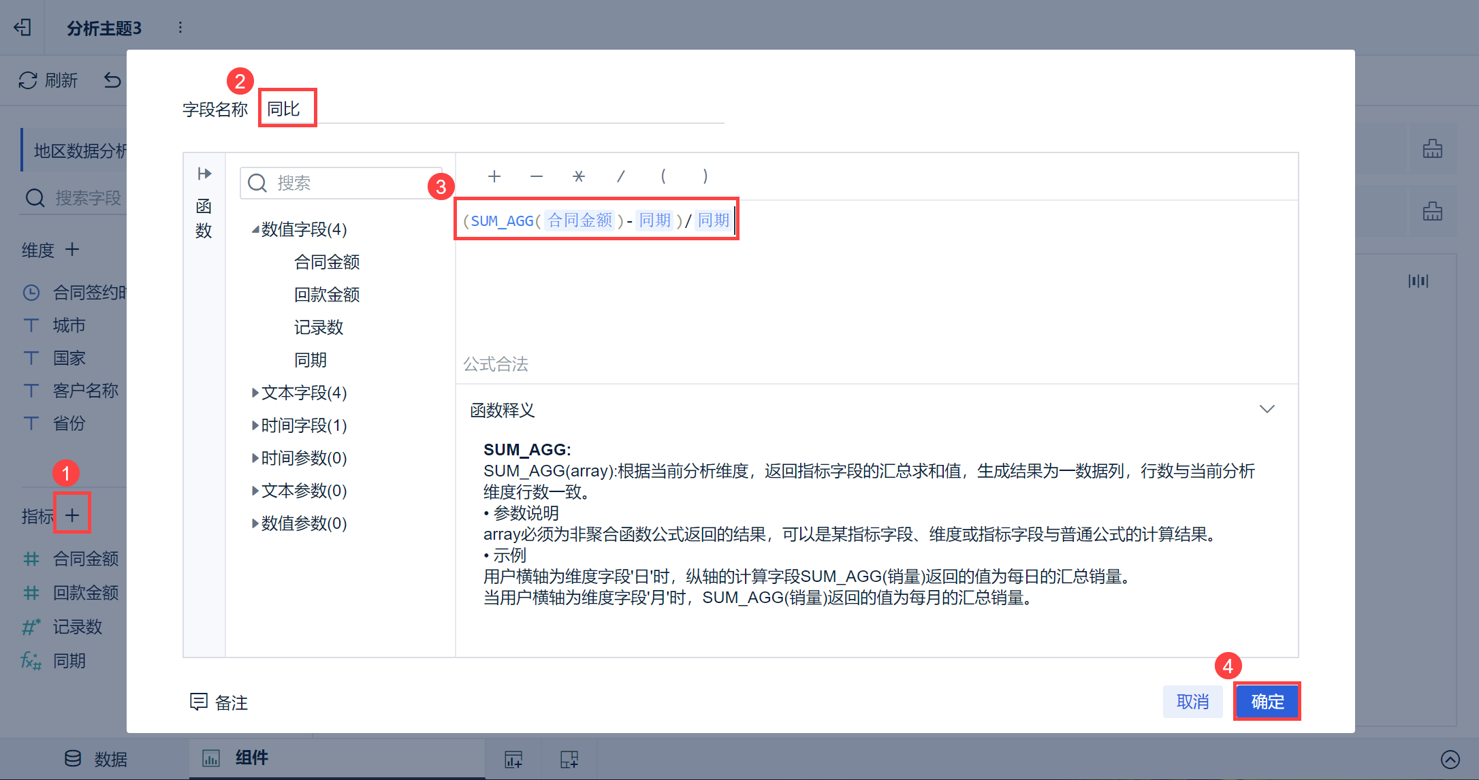Click the divide slash operator icon
The width and height of the screenshot is (1479, 780).
click(x=620, y=176)
